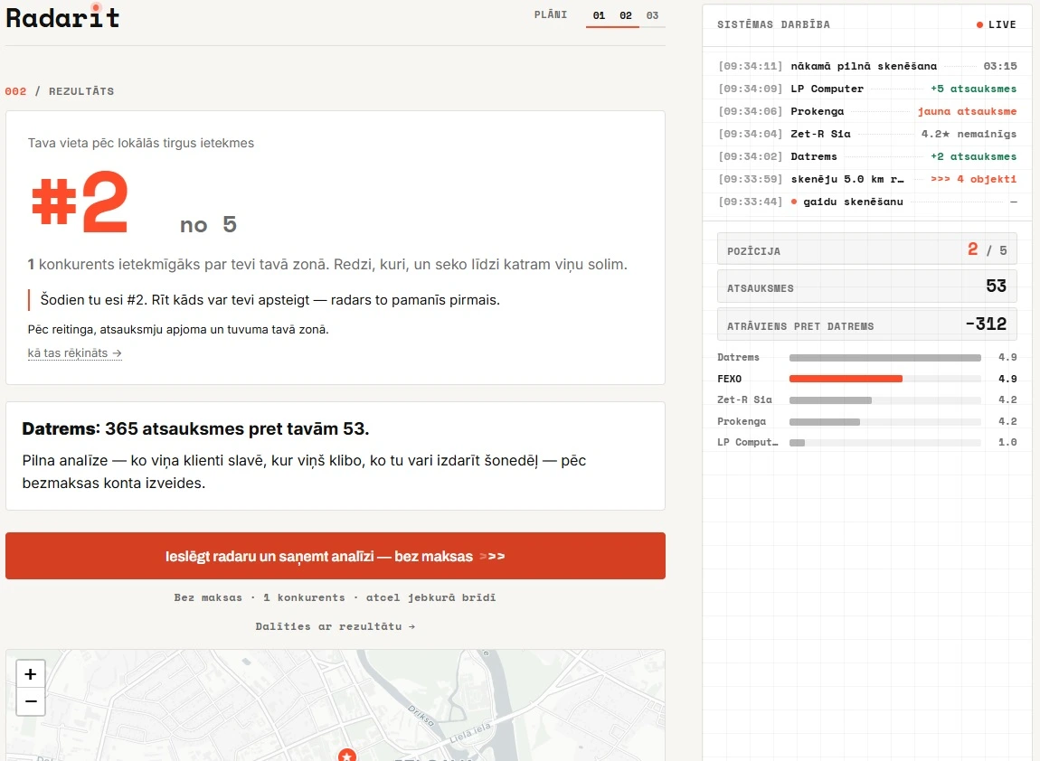The image size is (1040, 761).
Task: Click 'Ieslēgt radaru un saņemt analīzi' button
Action: pos(335,556)
